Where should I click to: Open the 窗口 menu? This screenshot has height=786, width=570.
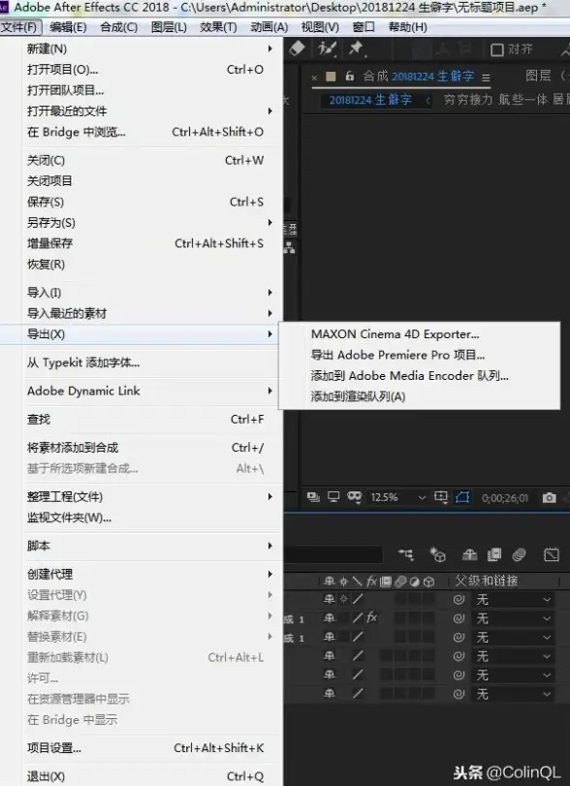click(x=364, y=26)
